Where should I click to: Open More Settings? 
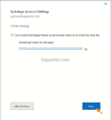[22, 106]
